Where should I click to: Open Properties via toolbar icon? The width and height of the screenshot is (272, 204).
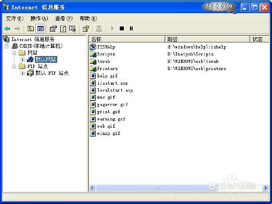click(x=53, y=29)
